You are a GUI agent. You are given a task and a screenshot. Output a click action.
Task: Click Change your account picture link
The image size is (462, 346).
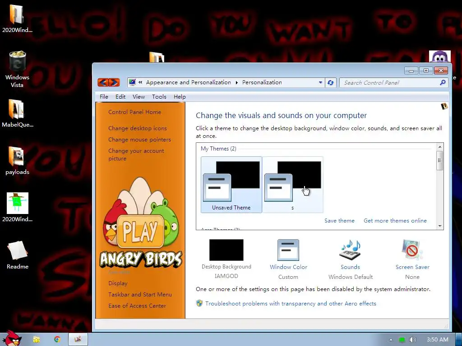136,155
